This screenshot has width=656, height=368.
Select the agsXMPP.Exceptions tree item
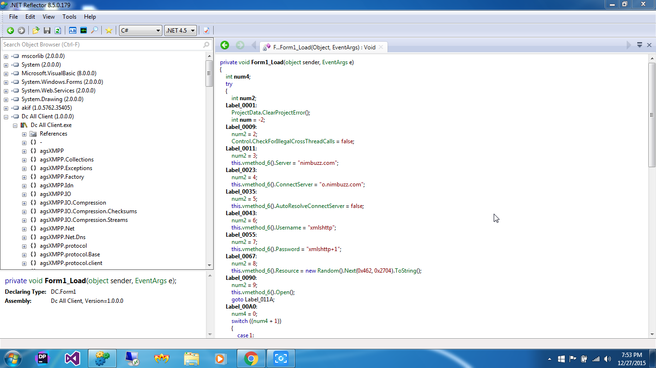[x=66, y=168]
